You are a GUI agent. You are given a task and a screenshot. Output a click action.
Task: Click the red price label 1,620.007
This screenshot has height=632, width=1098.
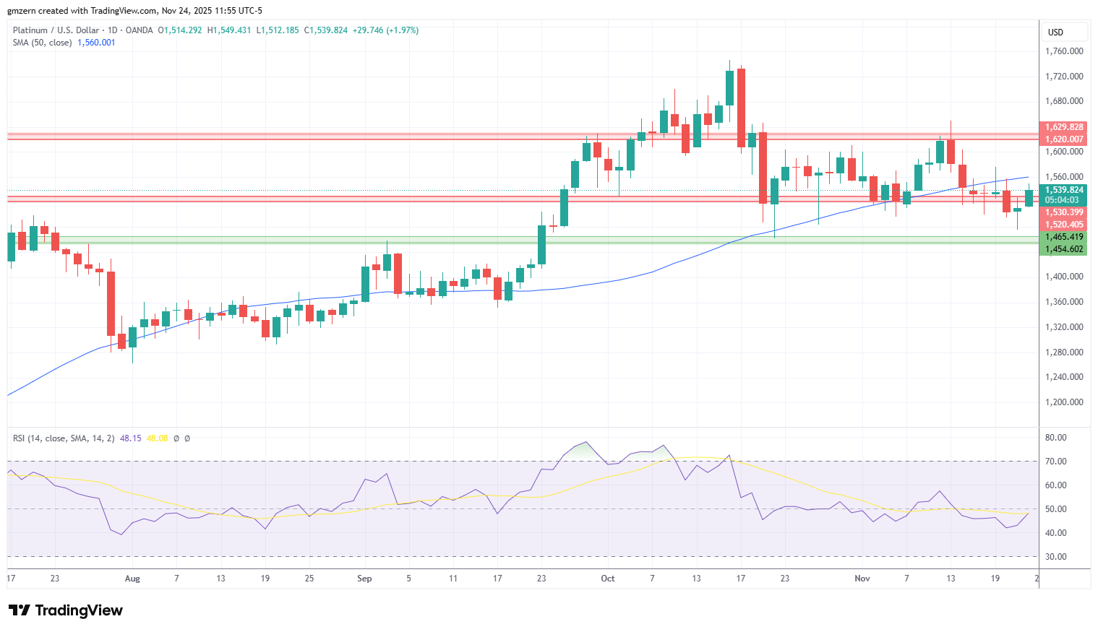[x=1063, y=139]
